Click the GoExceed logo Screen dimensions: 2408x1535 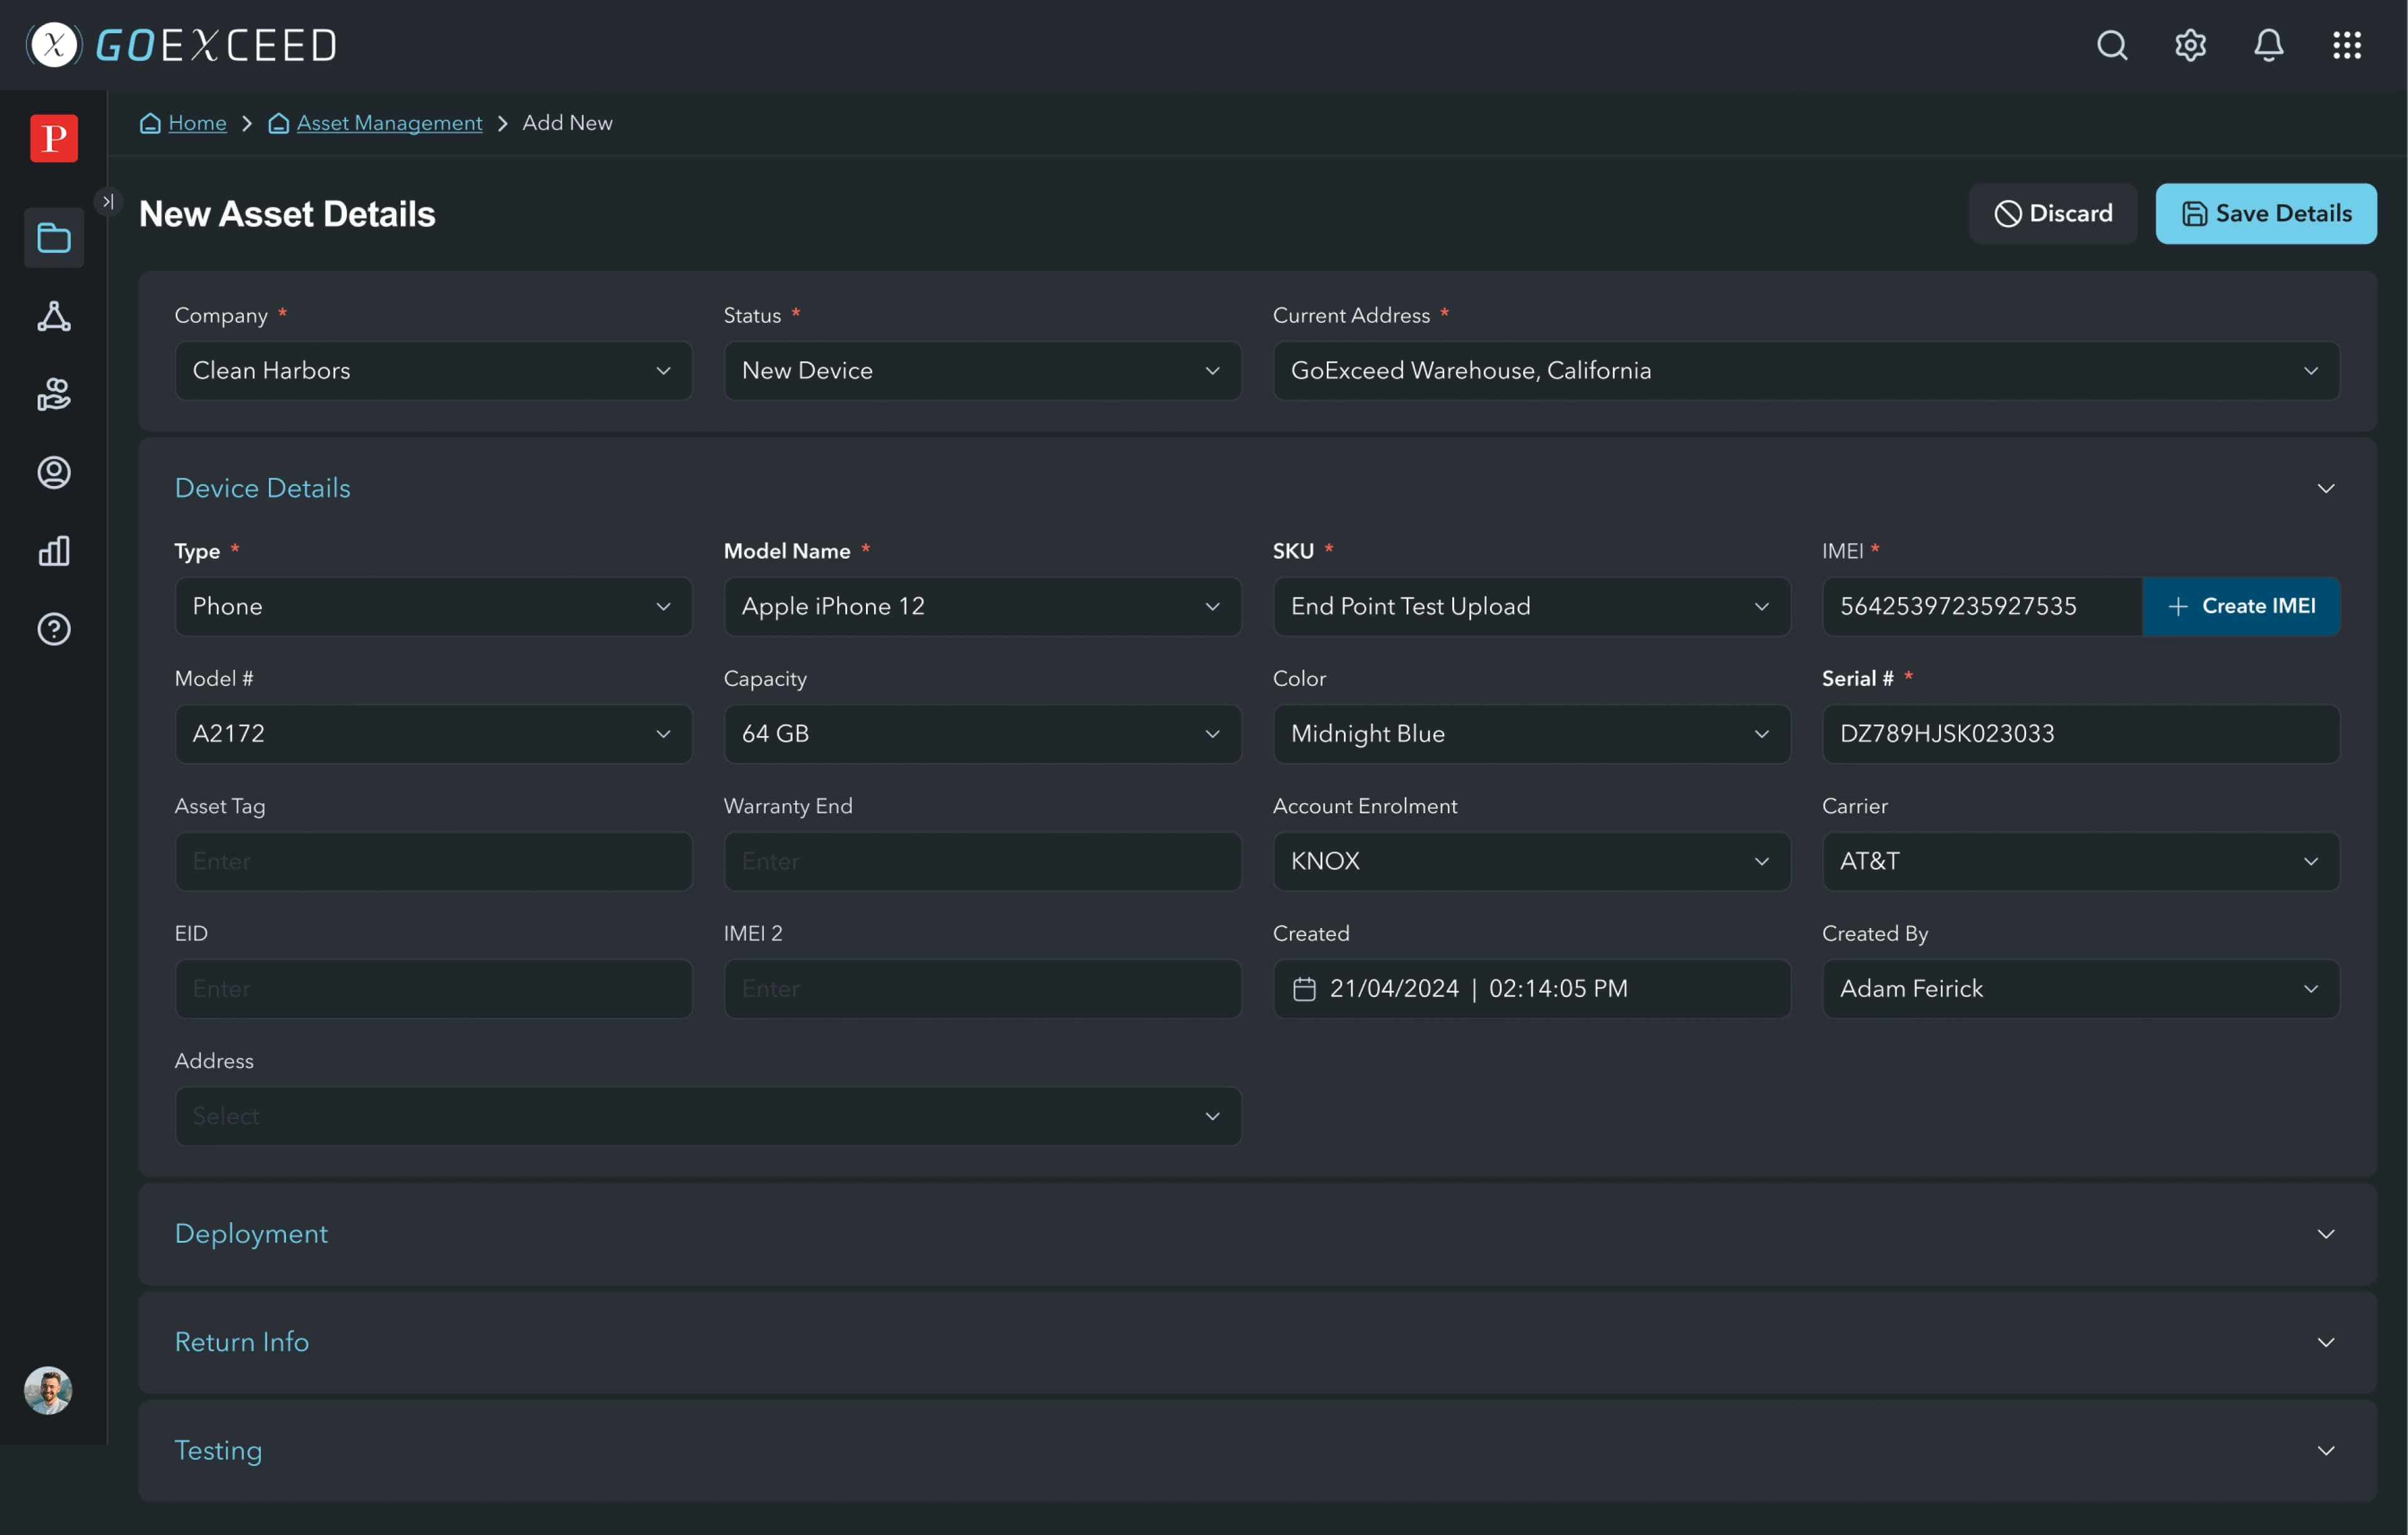point(181,45)
